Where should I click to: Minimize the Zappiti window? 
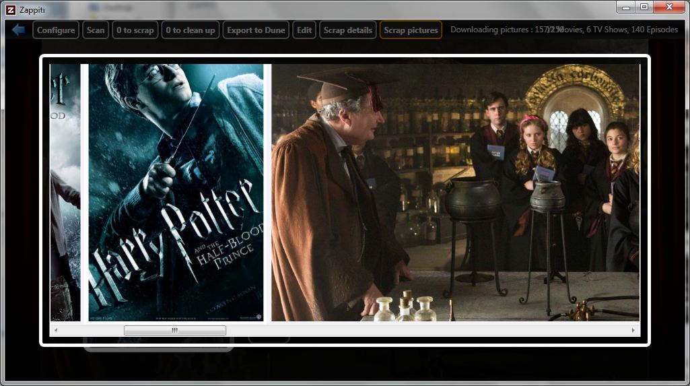point(626,7)
